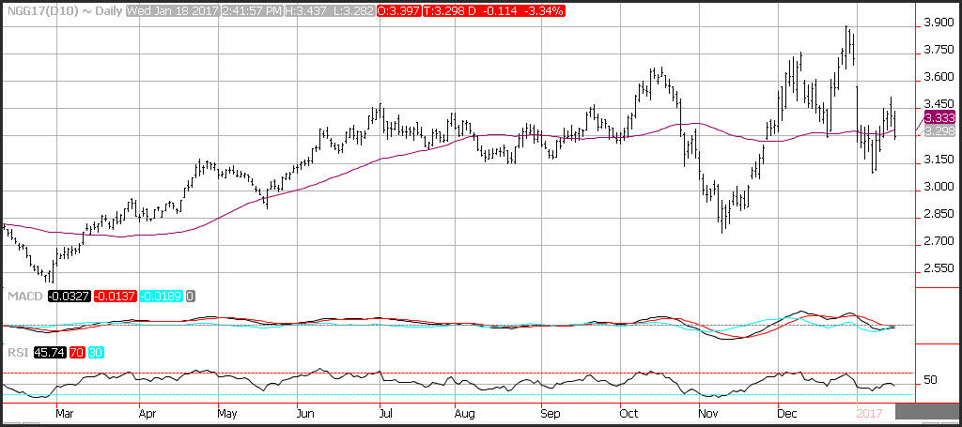The width and height of the screenshot is (962, 427).
Task: Click the red RSI 70 overbought box
Action: pos(77,354)
